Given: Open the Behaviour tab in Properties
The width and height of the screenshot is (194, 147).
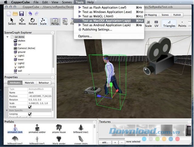Looking at the screenshot, I should pos(44,83).
